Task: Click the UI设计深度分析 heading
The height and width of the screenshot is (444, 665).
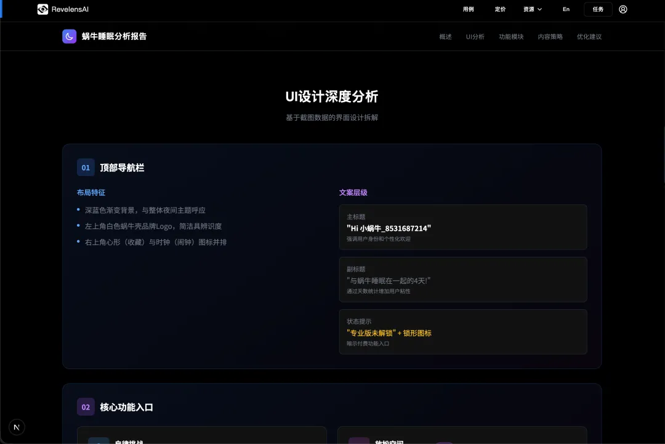Action: [x=332, y=97]
